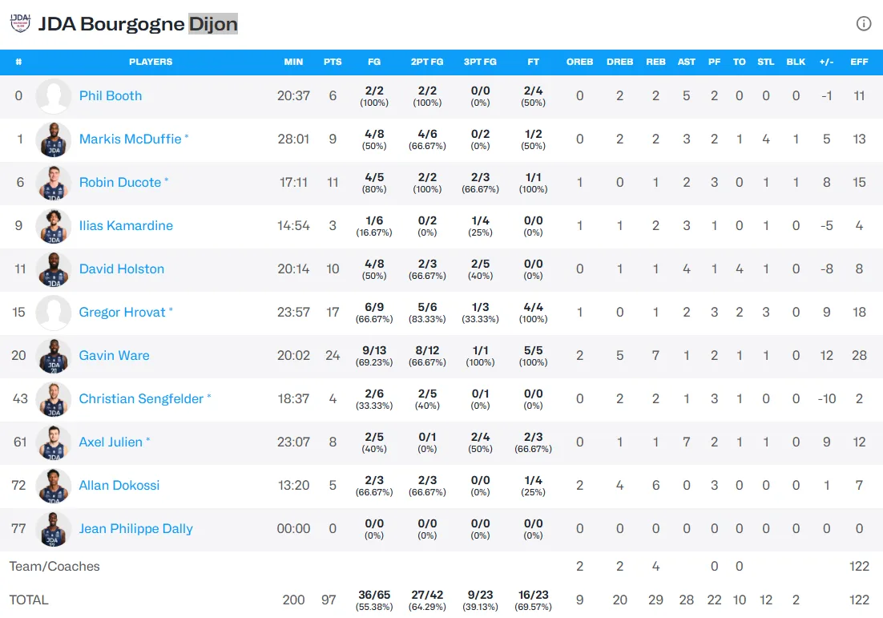Click total 2PT field goals 27/42

pyautogui.click(x=427, y=600)
